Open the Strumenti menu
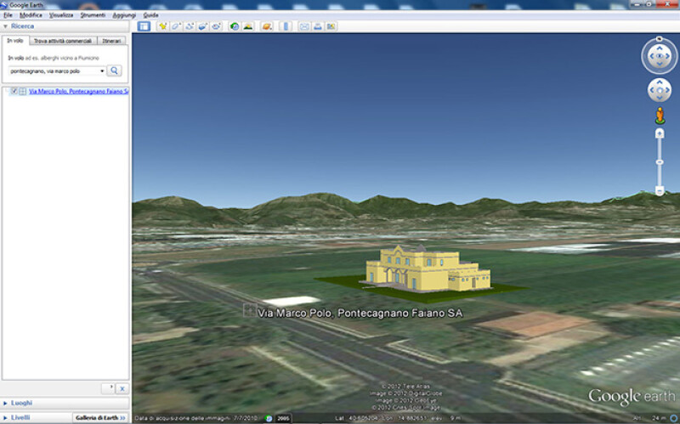This screenshot has width=680, height=424. (x=93, y=15)
